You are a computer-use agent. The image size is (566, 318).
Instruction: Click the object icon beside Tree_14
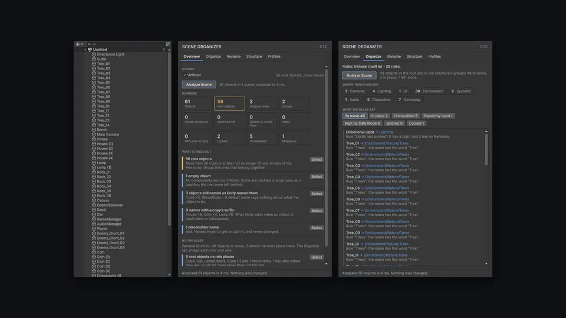[x=94, y=125]
